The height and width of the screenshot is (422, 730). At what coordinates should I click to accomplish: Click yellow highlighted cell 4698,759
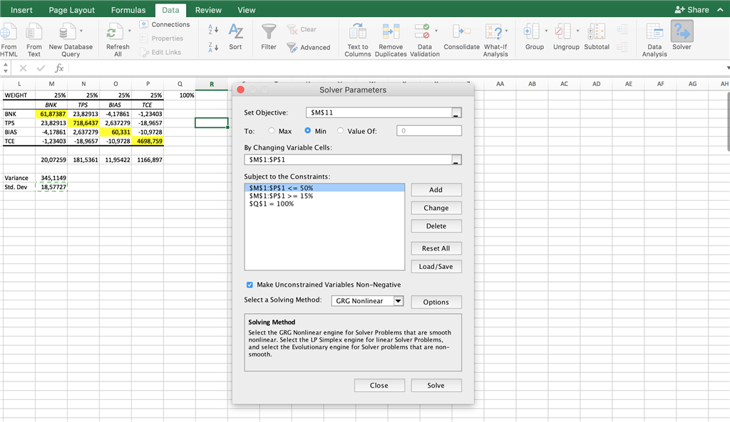pyautogui.click(x=148, y=141)
